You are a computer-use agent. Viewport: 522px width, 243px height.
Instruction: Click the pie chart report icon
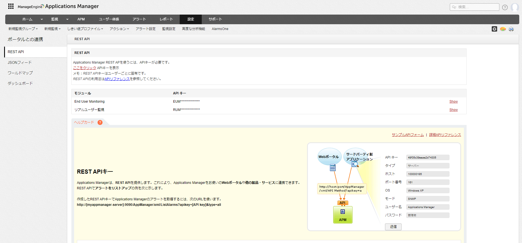pos(503,29)
